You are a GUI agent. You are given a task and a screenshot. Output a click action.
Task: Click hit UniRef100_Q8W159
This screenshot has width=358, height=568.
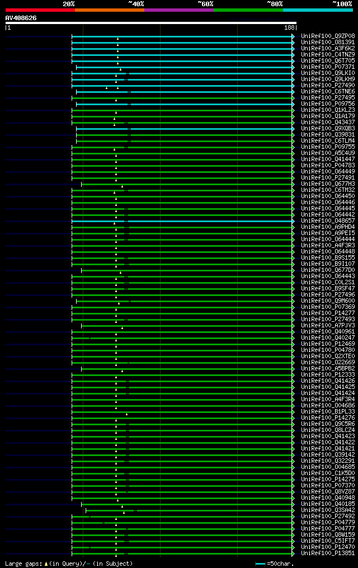[x=328, y=534]
